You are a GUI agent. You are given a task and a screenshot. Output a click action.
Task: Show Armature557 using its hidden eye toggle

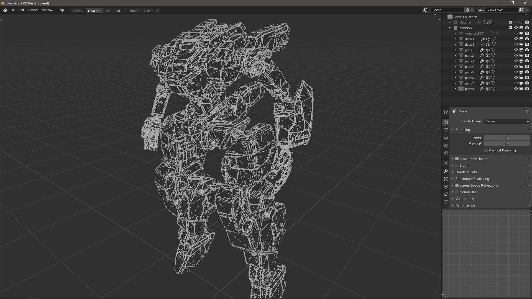pyautogui.click(x=516, y=33)
